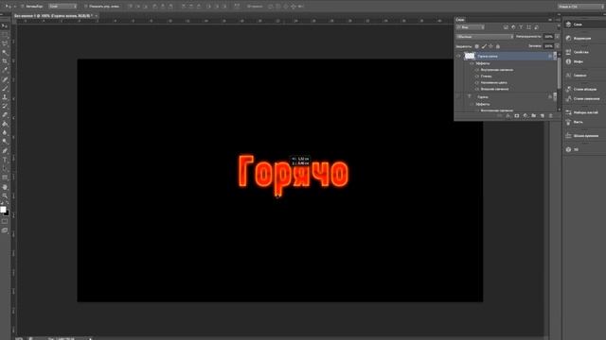Select the Paint Bucket / Gradient tool
This screenshot has height=340, width=606.
point(5,124)
